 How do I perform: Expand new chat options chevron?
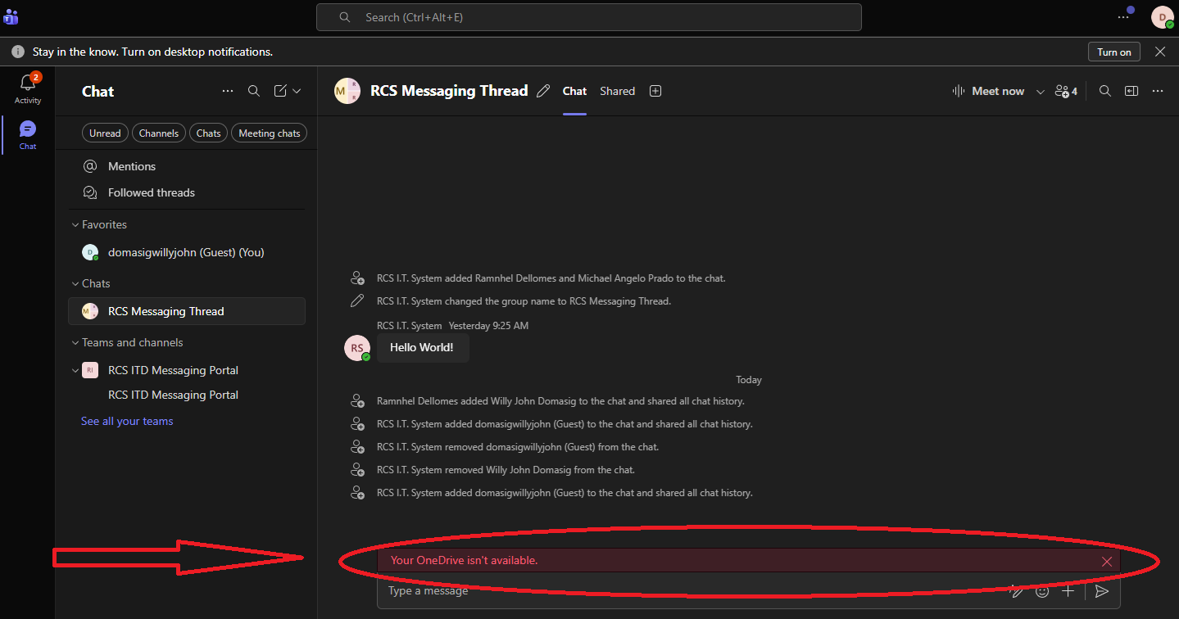point(297,91)
